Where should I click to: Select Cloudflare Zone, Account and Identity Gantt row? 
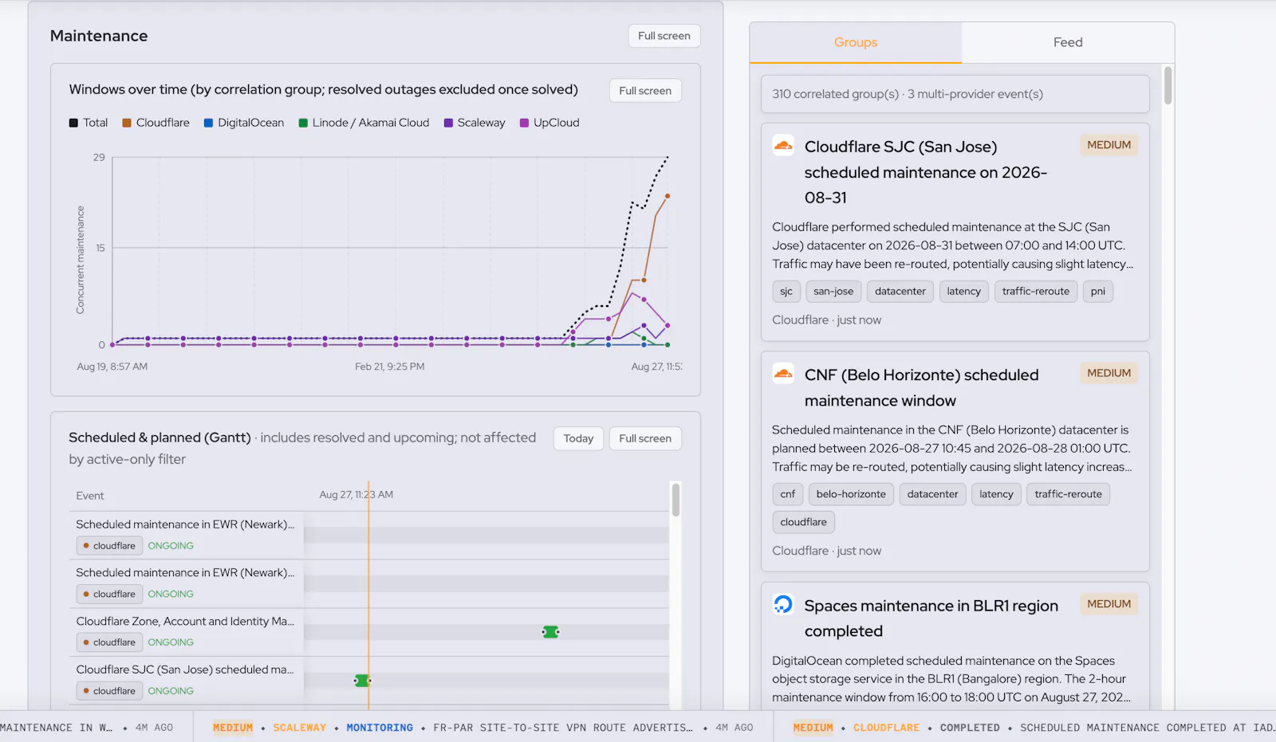coord(185,622)
